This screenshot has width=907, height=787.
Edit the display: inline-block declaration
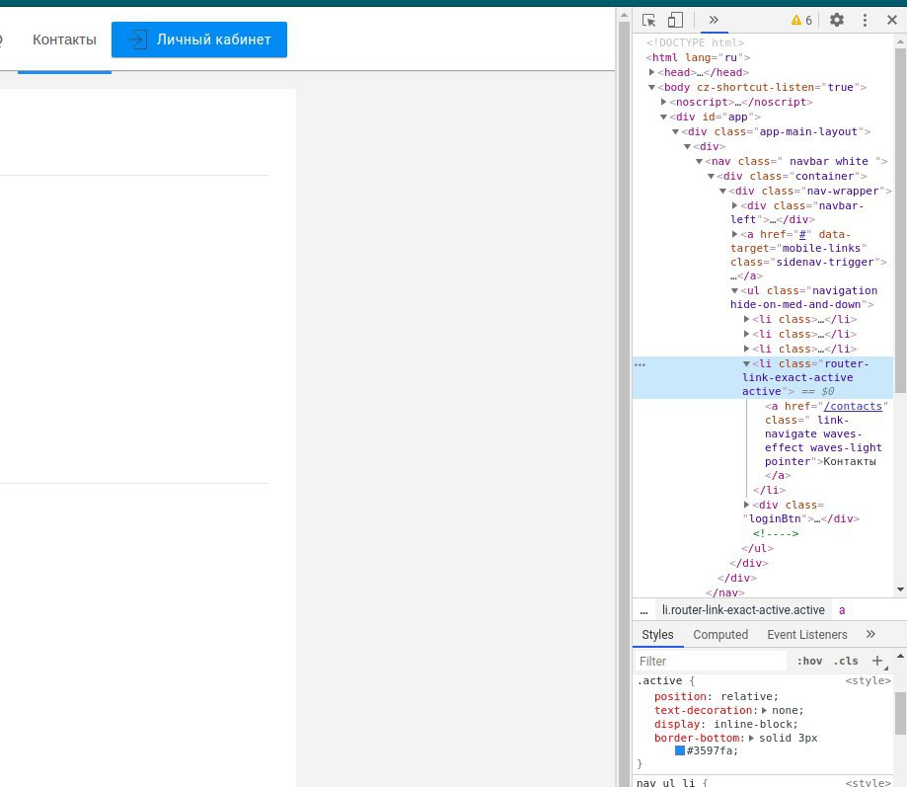tap(726, 724)
